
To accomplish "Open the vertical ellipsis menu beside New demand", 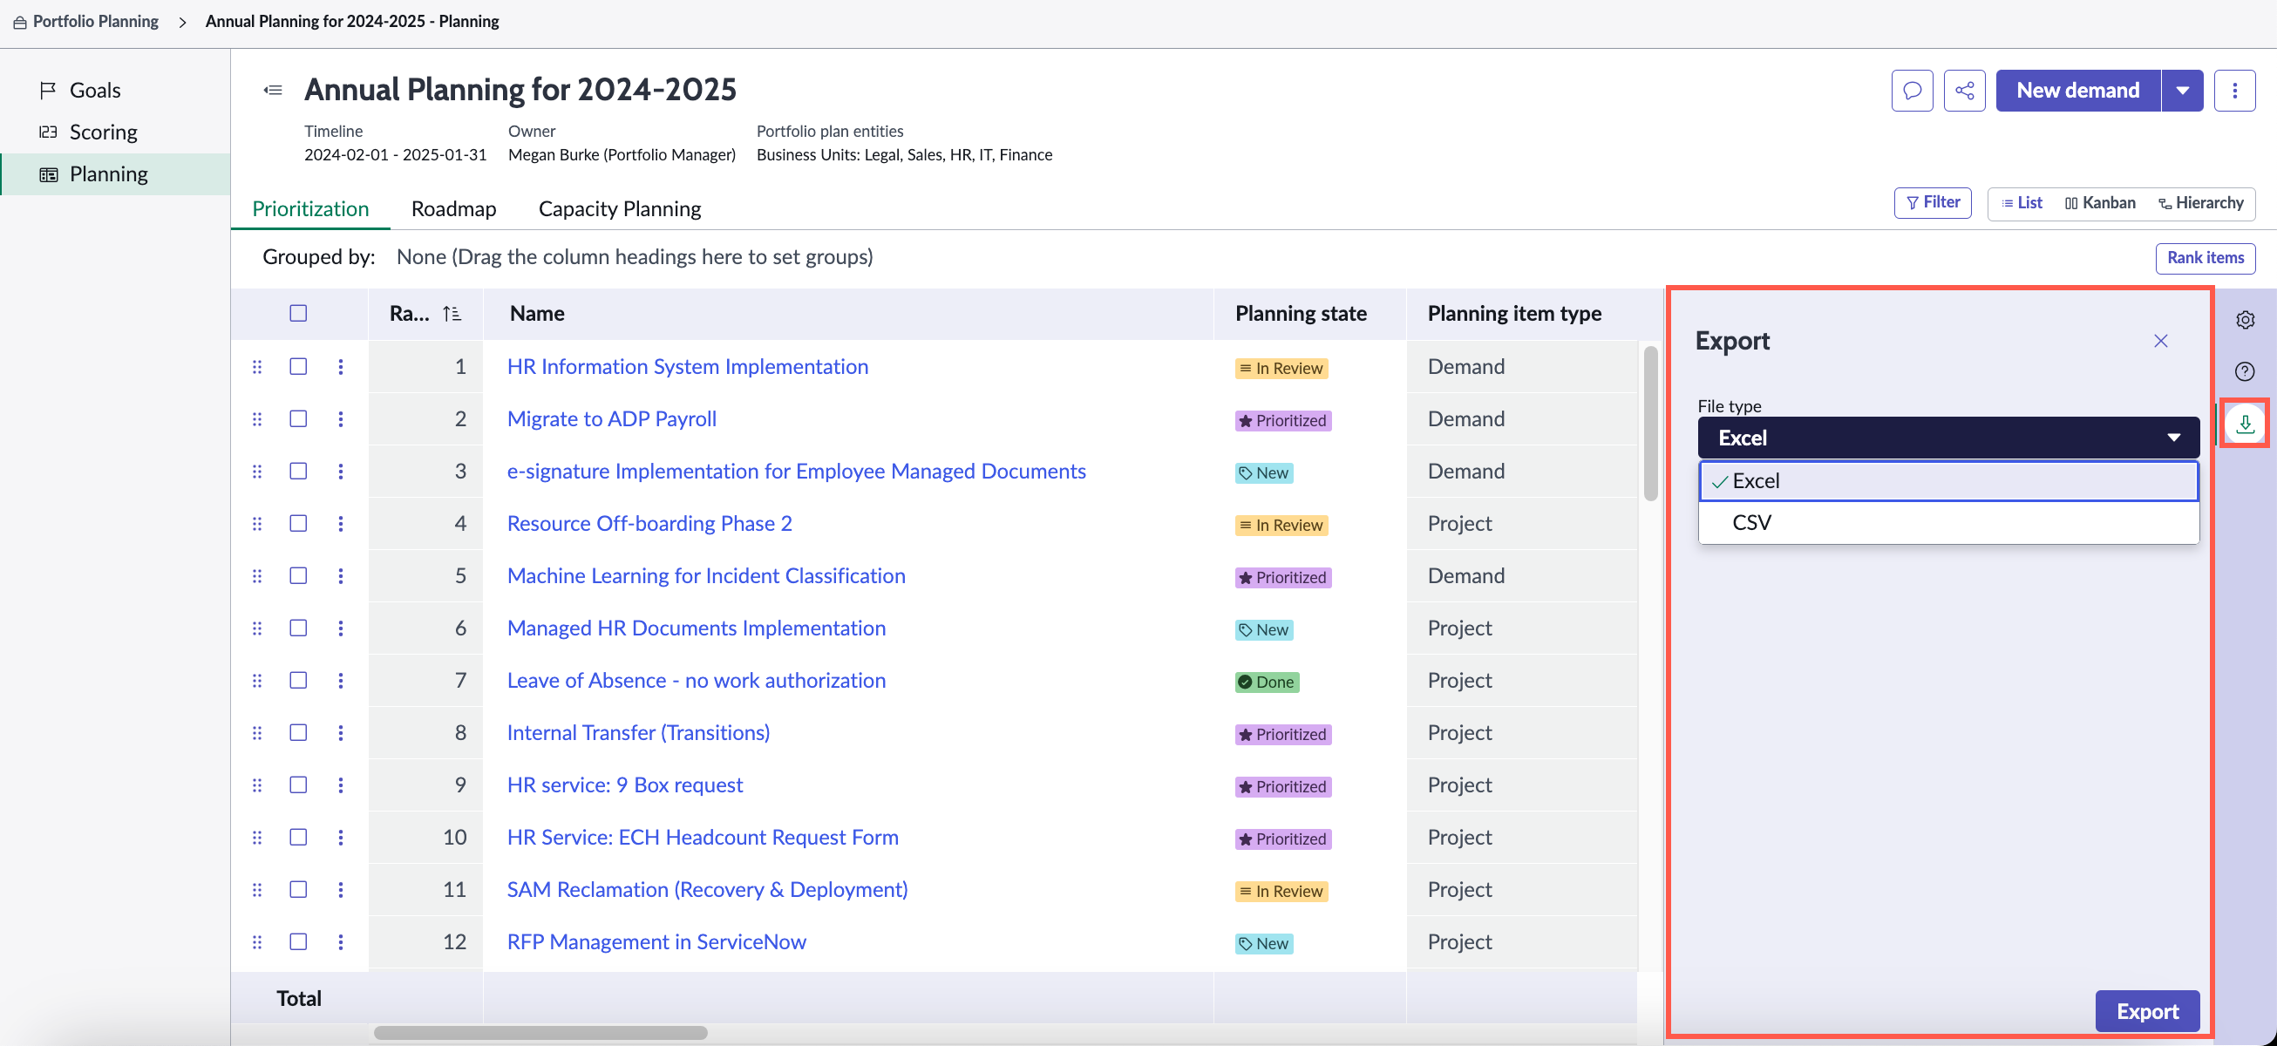I will coord(2234,90).
